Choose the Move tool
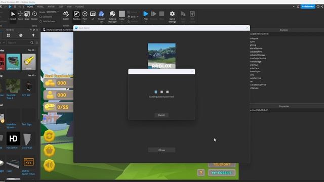The image size is (324, 182). click(x=20, y=16)
